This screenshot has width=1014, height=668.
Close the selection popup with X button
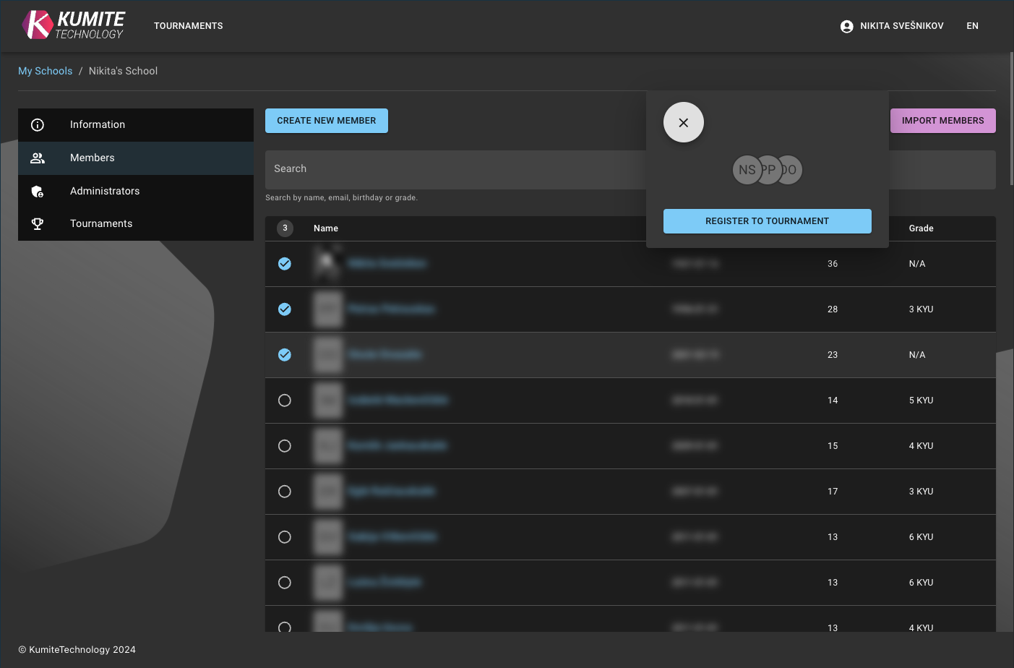pyautogui.click(x=683, y=122)
